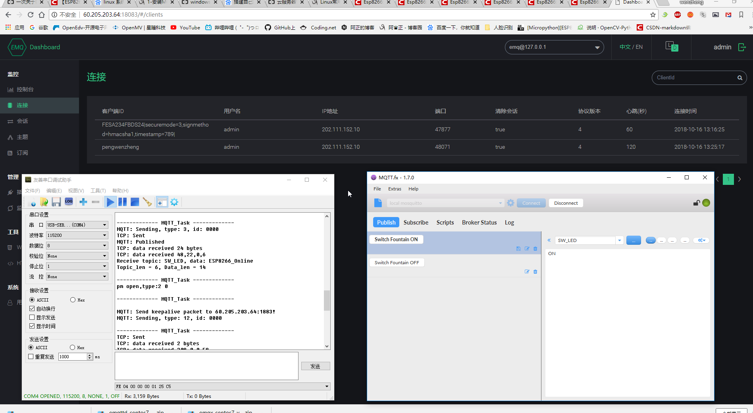Click the unlocked padlock icon in MQTT.fx
Screen dimensions: 753x413
coord(697,203)
